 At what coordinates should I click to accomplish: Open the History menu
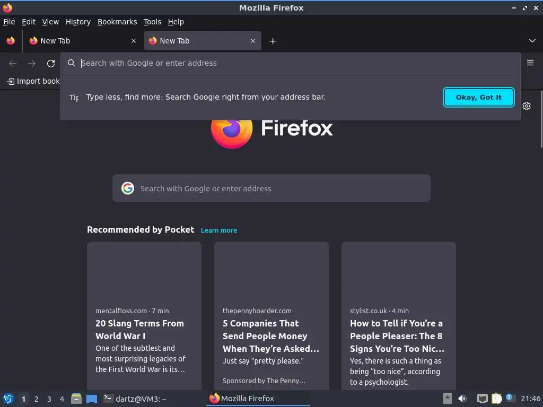coord(78,22)
